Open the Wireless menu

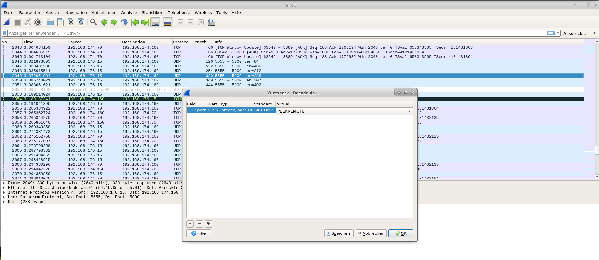(x=203, y=13)
